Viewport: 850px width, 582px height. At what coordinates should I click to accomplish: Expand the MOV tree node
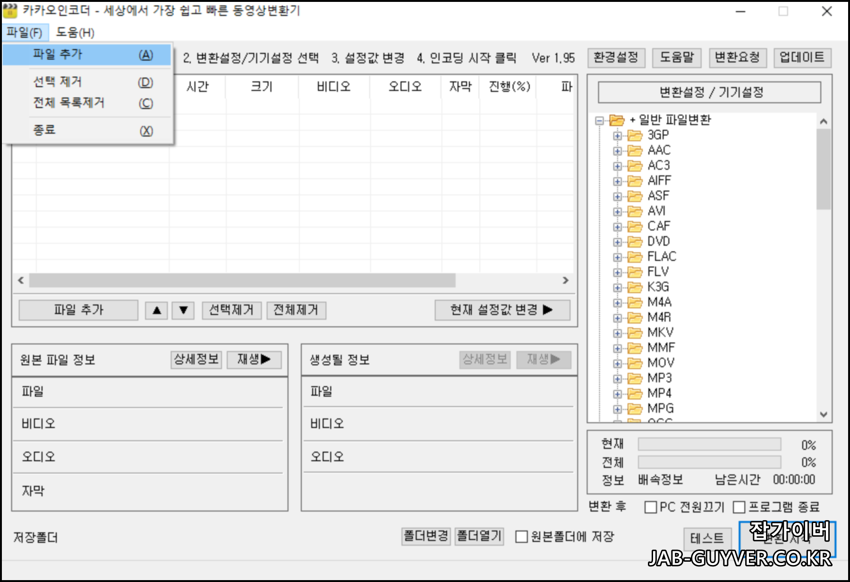617,363
